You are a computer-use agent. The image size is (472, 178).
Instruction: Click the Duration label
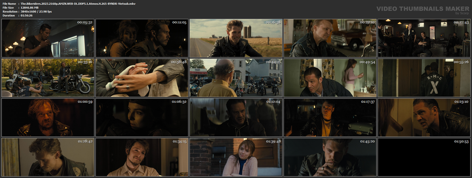point(8,15)
